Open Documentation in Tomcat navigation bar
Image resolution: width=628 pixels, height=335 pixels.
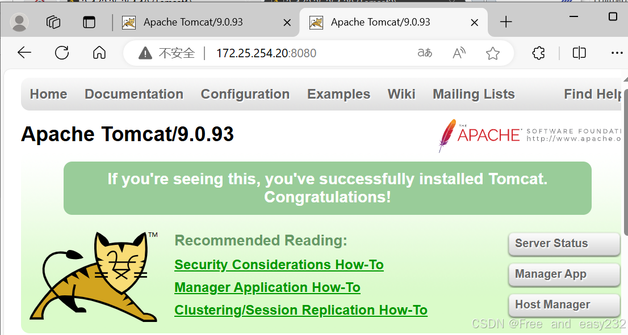pos(134,94)
